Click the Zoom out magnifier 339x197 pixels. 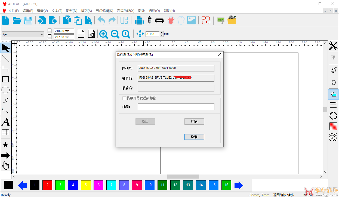point(115,34)
